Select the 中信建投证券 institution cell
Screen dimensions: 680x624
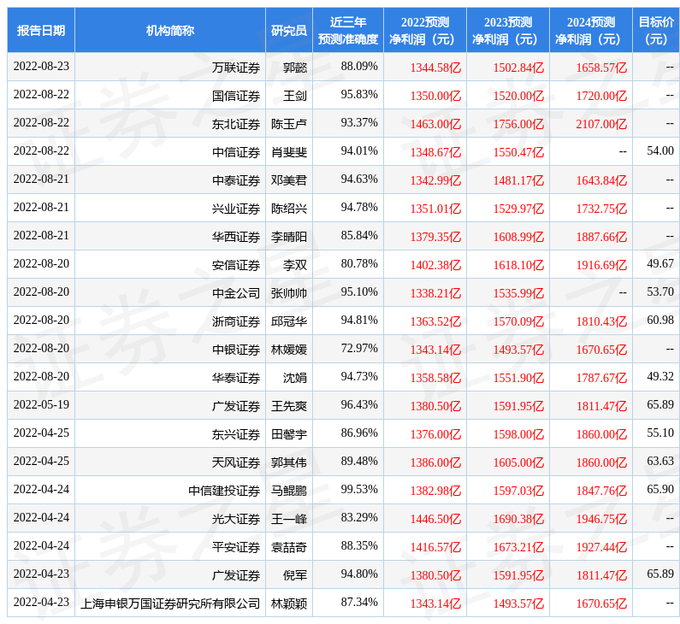pos(170,490)
